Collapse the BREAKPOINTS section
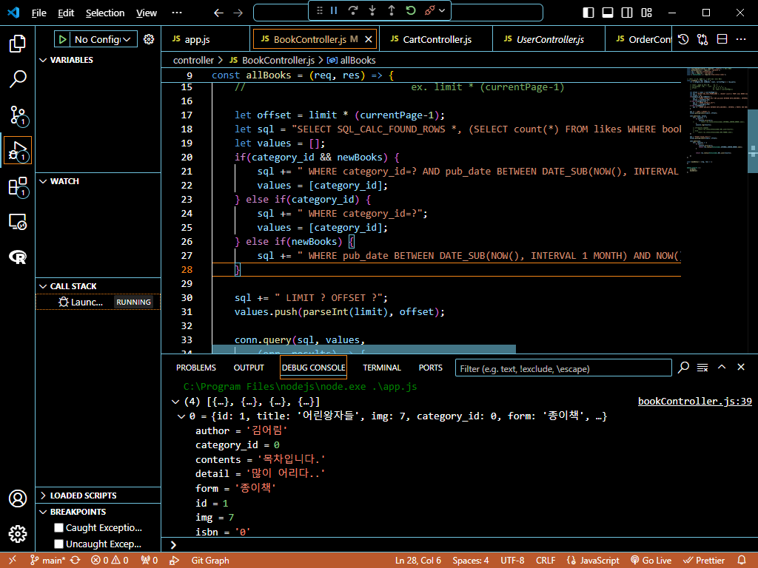758x568 pixels. click(x=43, y=512)
